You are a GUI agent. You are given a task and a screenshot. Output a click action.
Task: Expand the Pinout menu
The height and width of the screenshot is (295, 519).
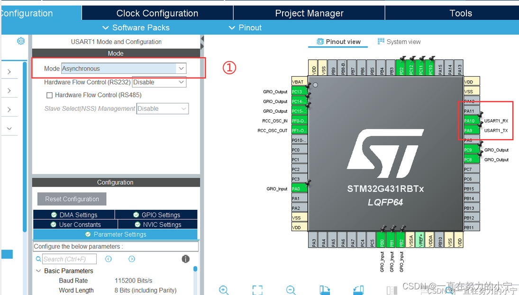pos(245,28)
